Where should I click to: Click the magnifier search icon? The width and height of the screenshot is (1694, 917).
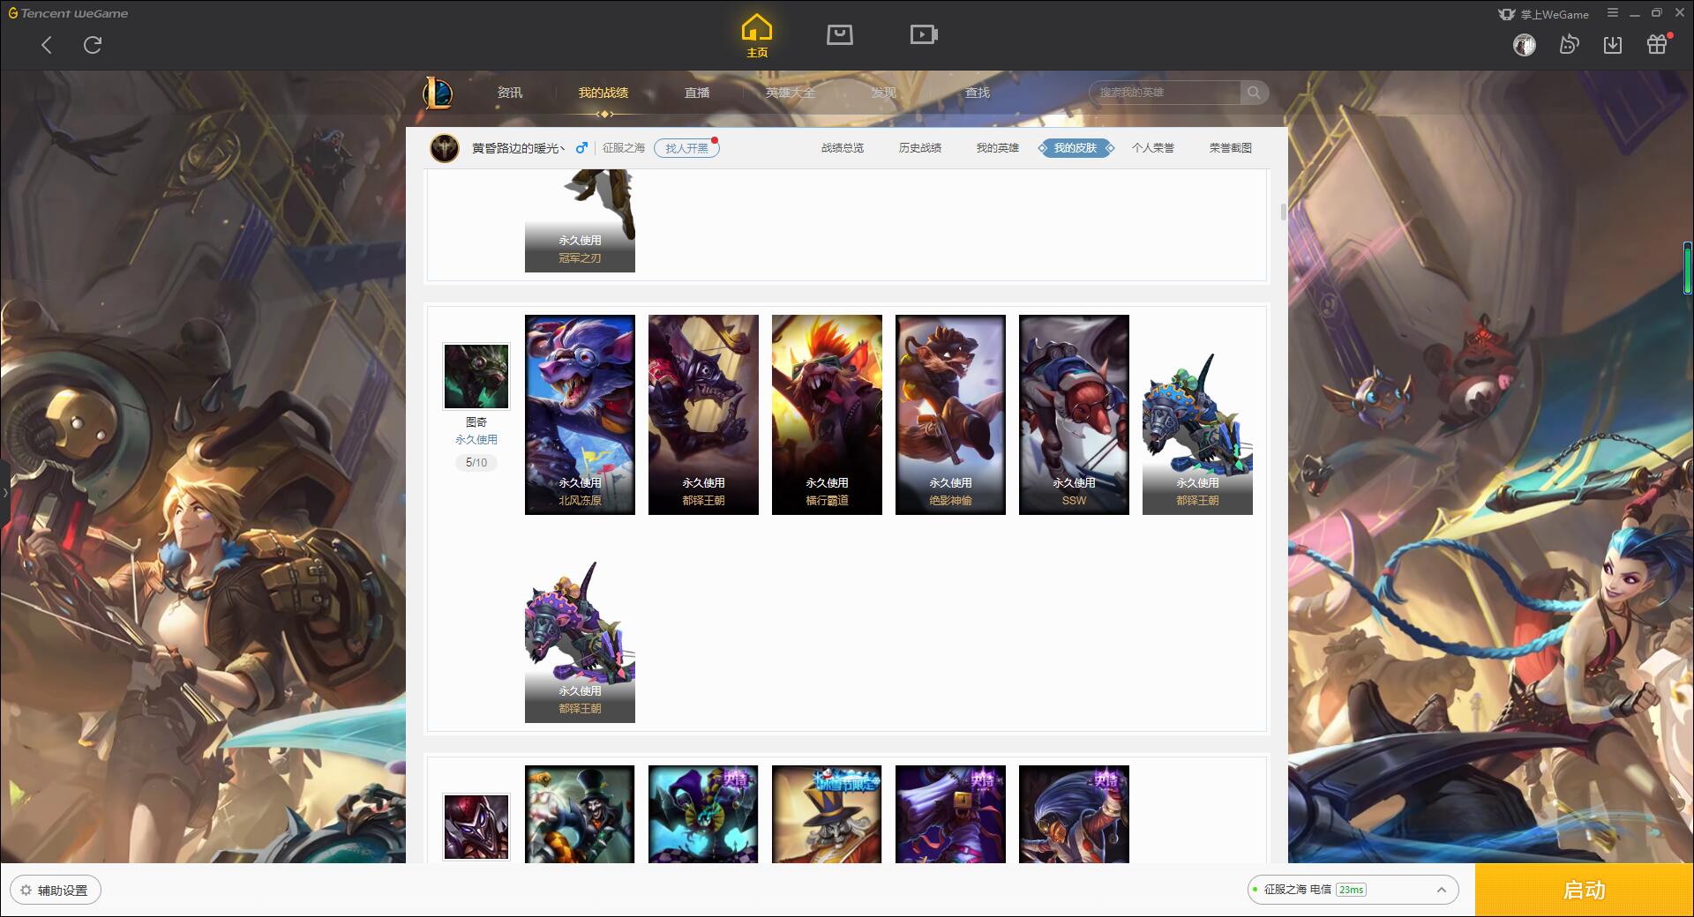tap(1254, 93)
